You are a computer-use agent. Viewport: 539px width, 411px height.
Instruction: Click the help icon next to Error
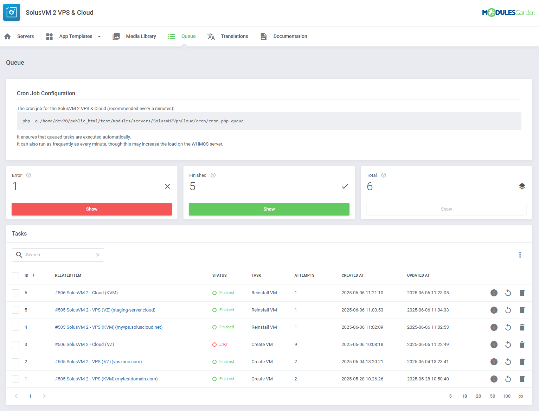click(x=29, y=175)
